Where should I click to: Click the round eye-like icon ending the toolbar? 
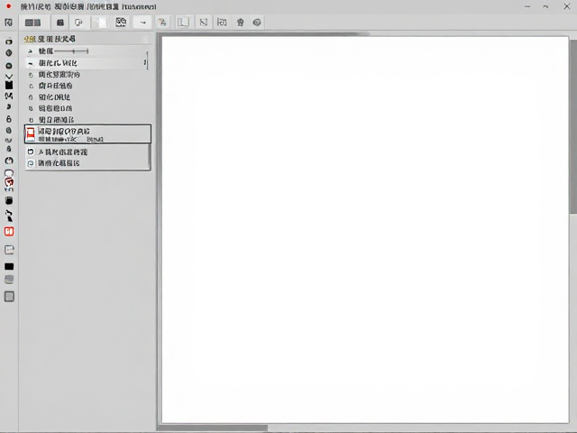pyautogui.click(x=257, y=23)
